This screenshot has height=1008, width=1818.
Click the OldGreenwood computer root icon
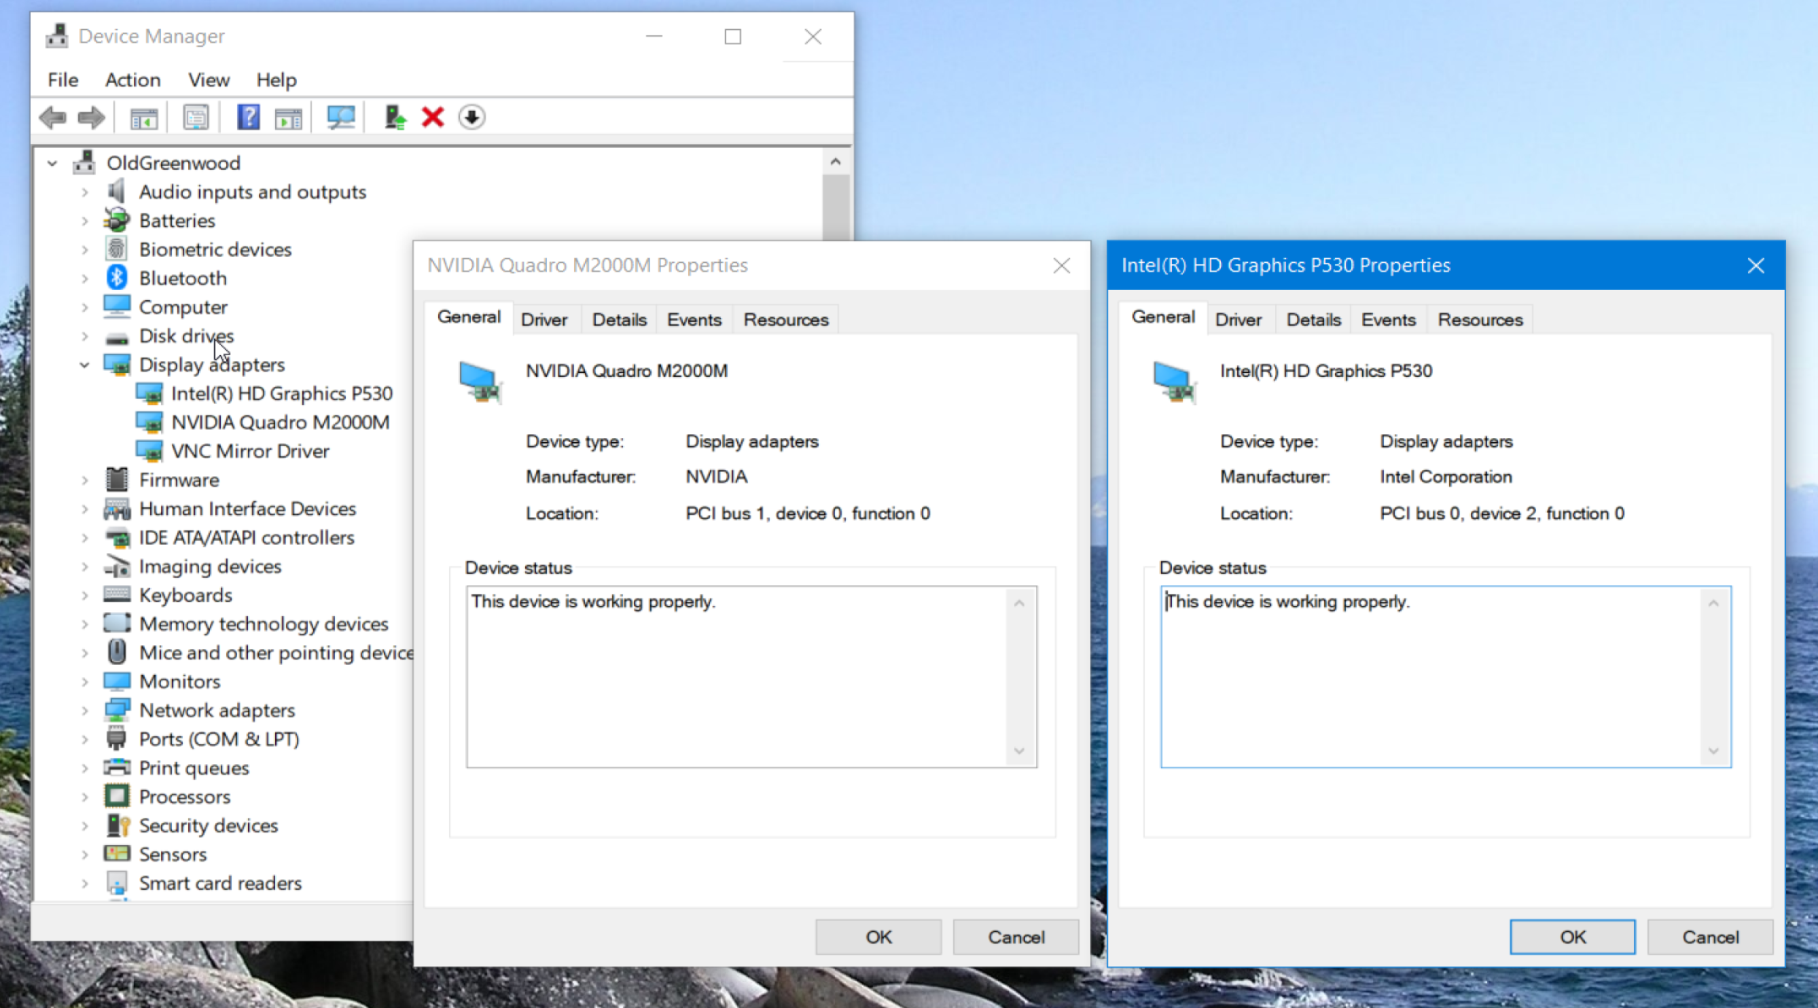[x=85, y=162]
